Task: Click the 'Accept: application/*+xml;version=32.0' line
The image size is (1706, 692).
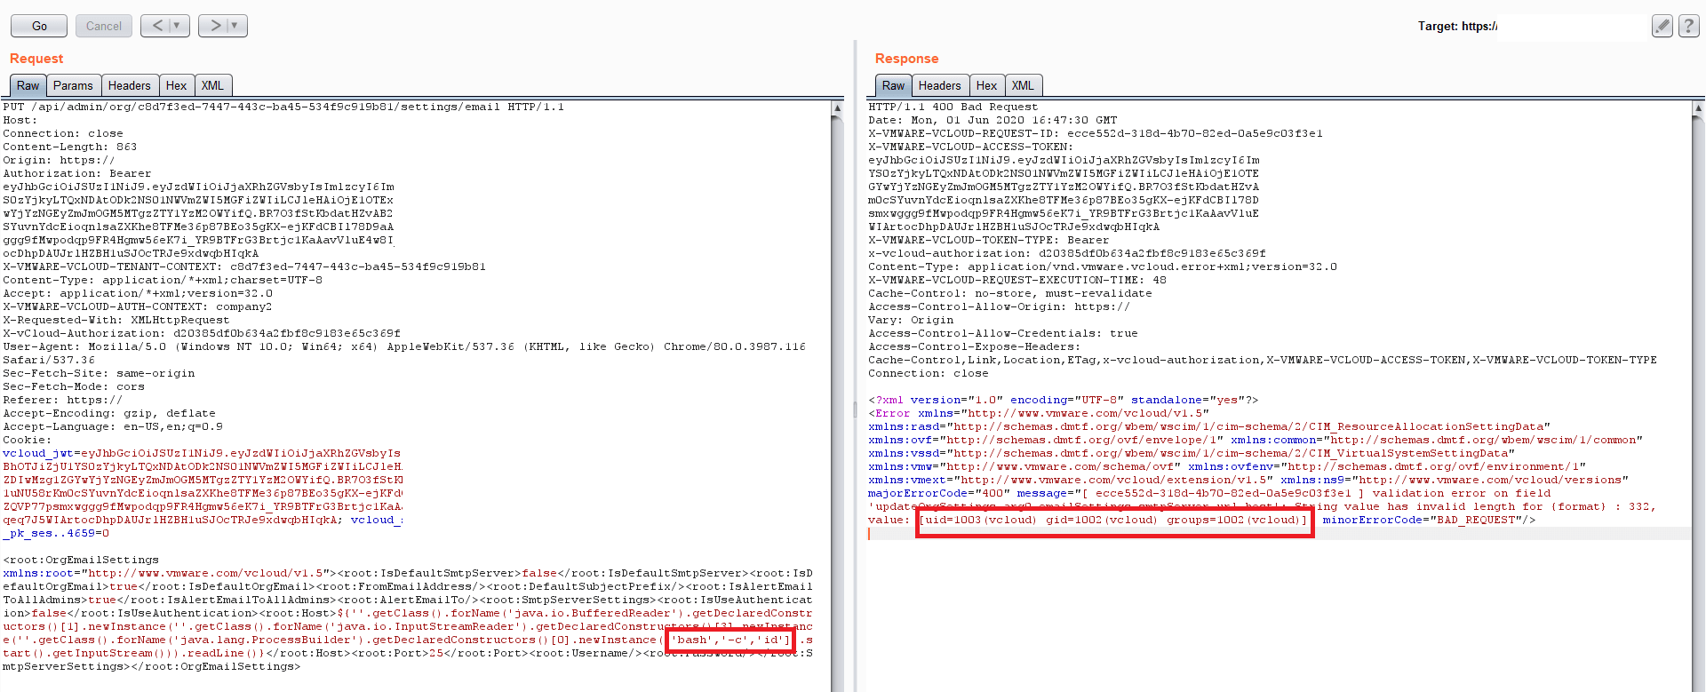Action: (138, 293)
